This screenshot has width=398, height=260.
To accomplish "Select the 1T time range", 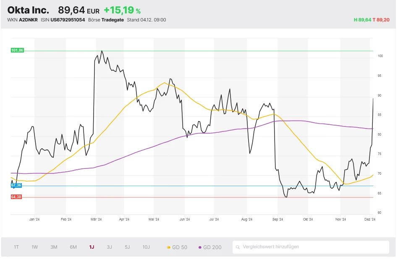I will tap(16, 247).
